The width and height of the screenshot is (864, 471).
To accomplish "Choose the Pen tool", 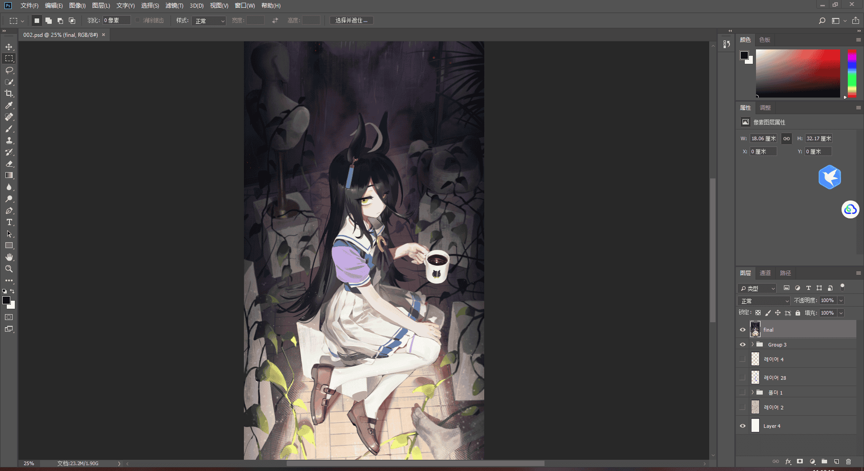I will click(9, 210).
